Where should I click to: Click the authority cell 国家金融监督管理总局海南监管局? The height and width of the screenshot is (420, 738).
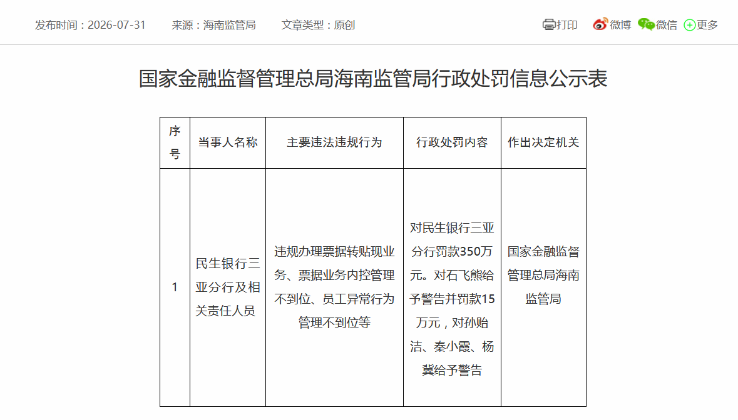[x=543, y=287]
